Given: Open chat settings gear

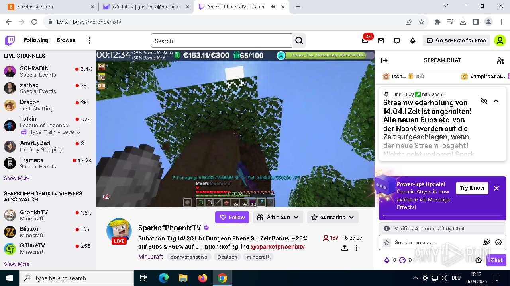Looking at the screenshot, I should pyautogui.click(x=479, y=260).
